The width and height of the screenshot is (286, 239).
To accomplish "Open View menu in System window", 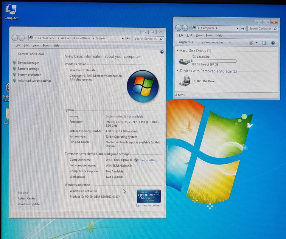I will pos(35,45).
